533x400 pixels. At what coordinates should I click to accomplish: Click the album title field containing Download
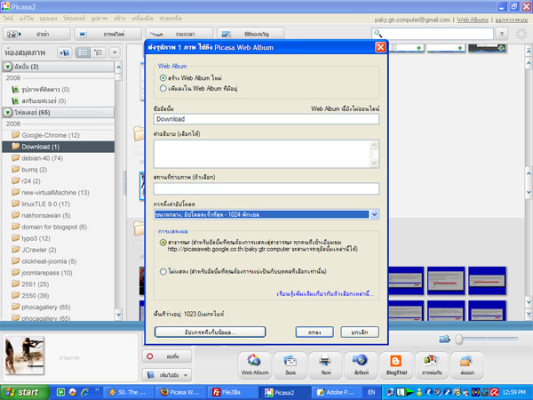tap(266, 119)
